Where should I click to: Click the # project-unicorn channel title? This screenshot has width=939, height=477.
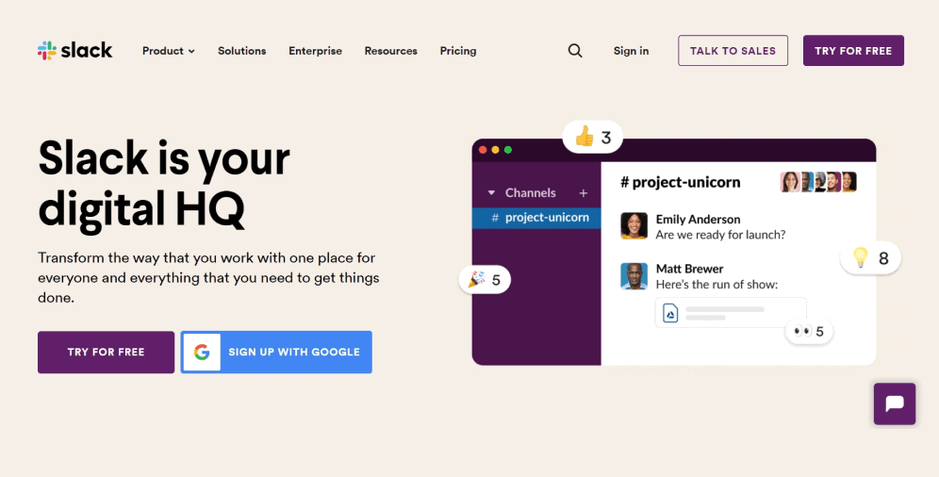tap(681, 182)
